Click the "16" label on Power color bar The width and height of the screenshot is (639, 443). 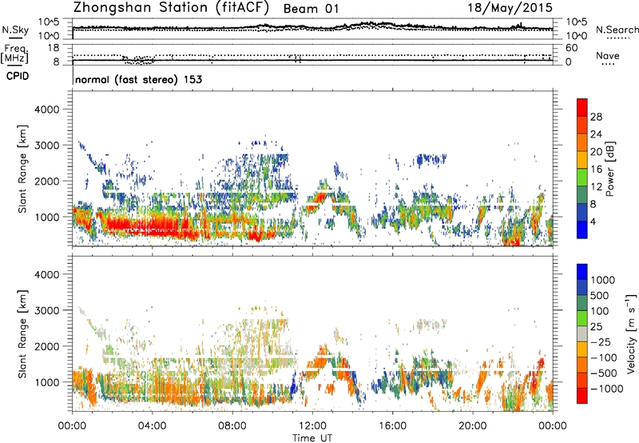tap(596, 170)
